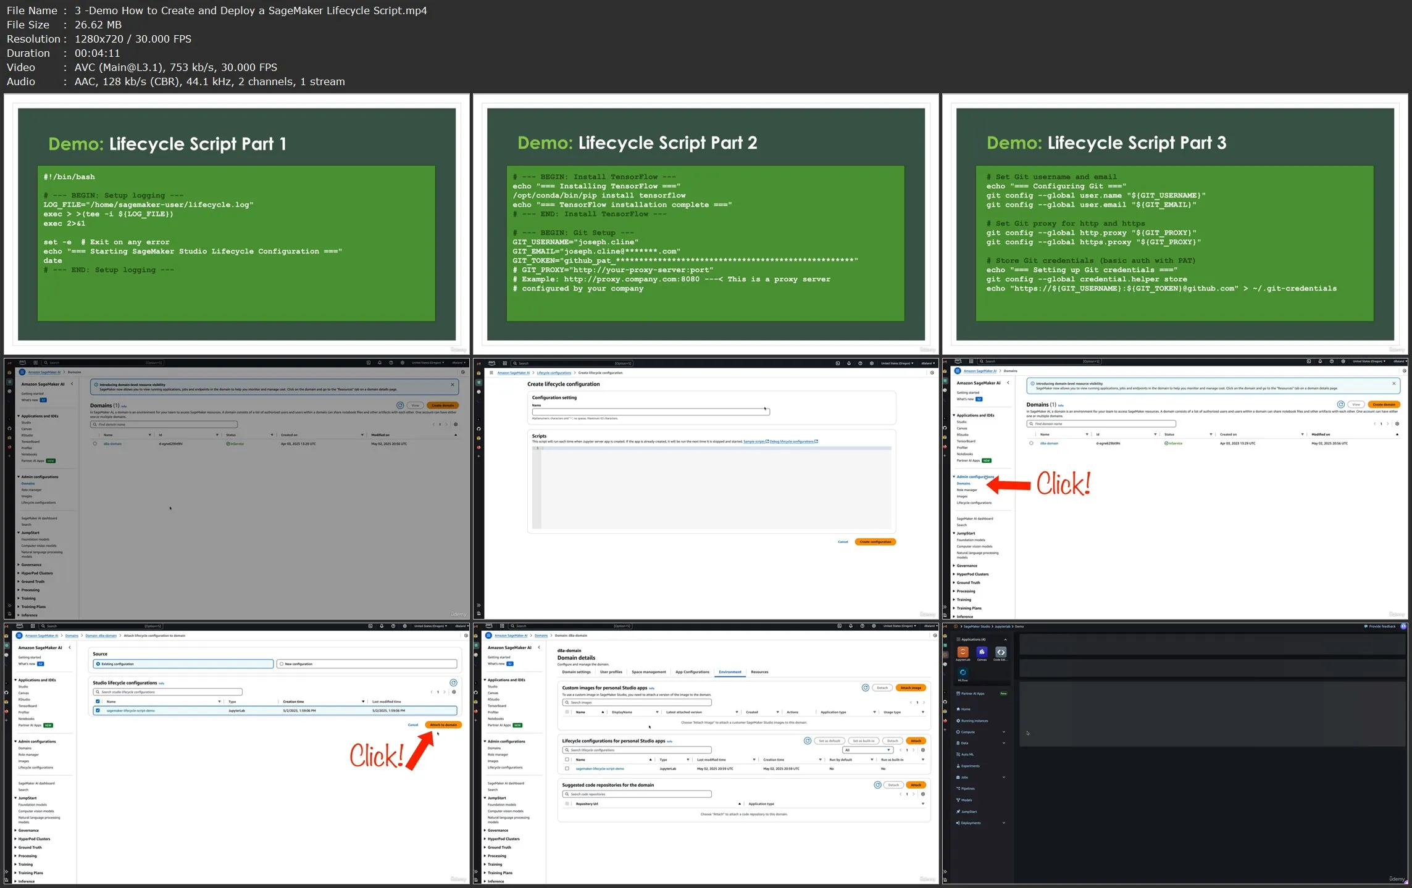
Task: Select Existing configuration radio button
Action: click(98, 664)
